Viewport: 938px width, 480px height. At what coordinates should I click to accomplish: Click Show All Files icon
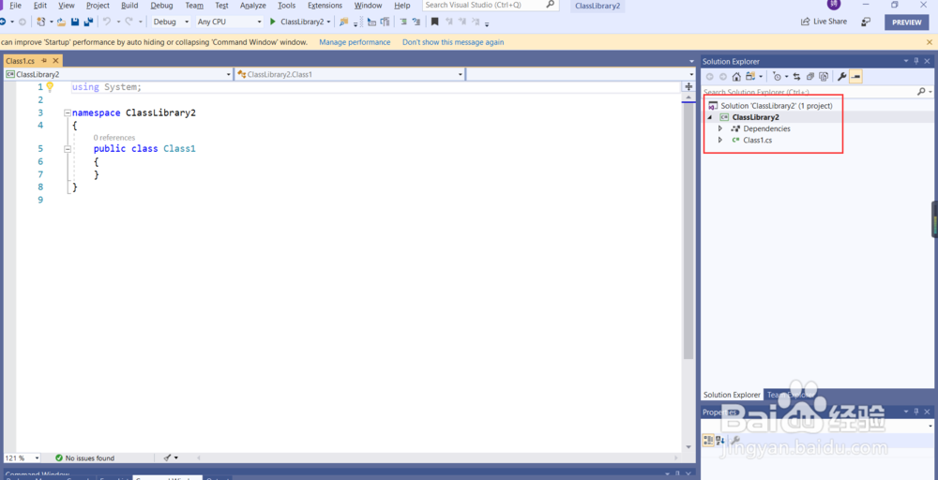click(824, 77)
